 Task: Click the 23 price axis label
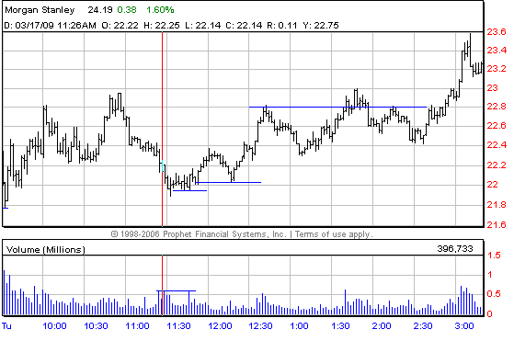click(x=492, y=88)
